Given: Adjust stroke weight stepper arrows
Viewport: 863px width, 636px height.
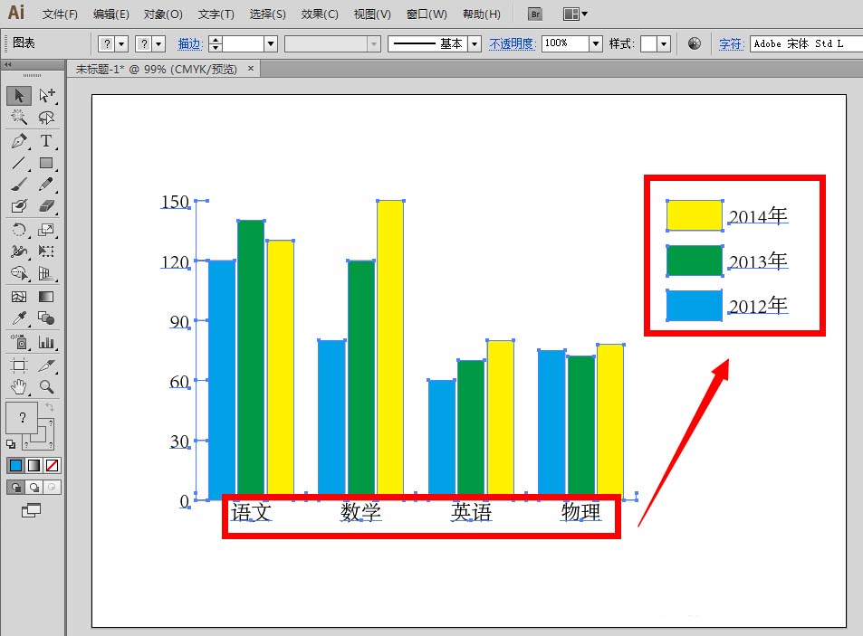Looking at the screenshot, I should tap(216, 43).
